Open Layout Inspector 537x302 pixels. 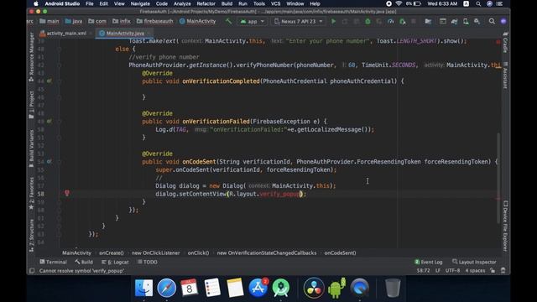(x=474, y=262)
